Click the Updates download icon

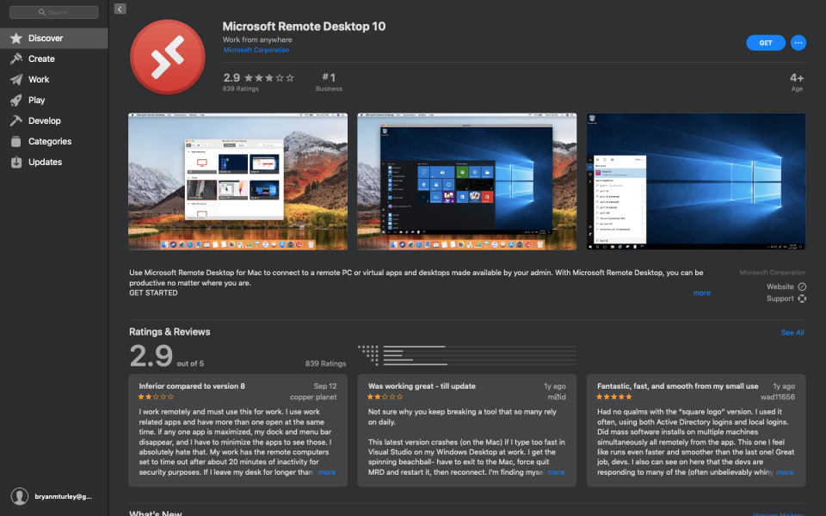pos(16,163)
